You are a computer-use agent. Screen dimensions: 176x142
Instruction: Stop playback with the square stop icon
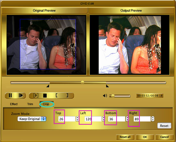pos(45,96)
